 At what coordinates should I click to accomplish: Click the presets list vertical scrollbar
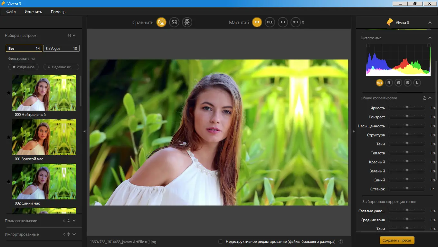pos(81,91)
